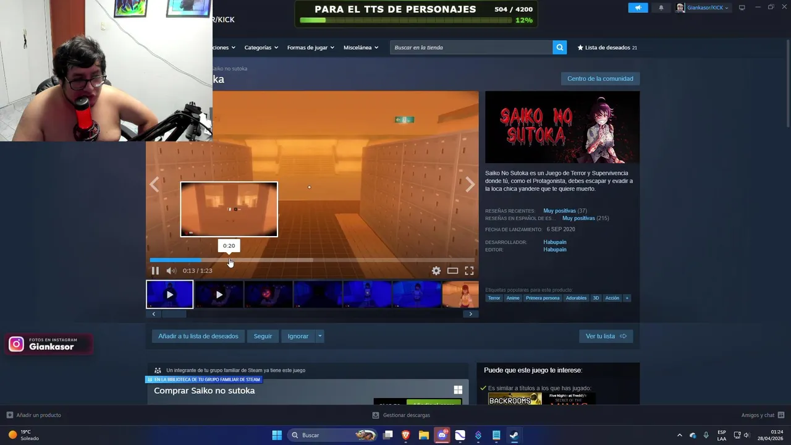Pause the trailer video
This screenshot has height=445, width=791.
pos(155,271)
